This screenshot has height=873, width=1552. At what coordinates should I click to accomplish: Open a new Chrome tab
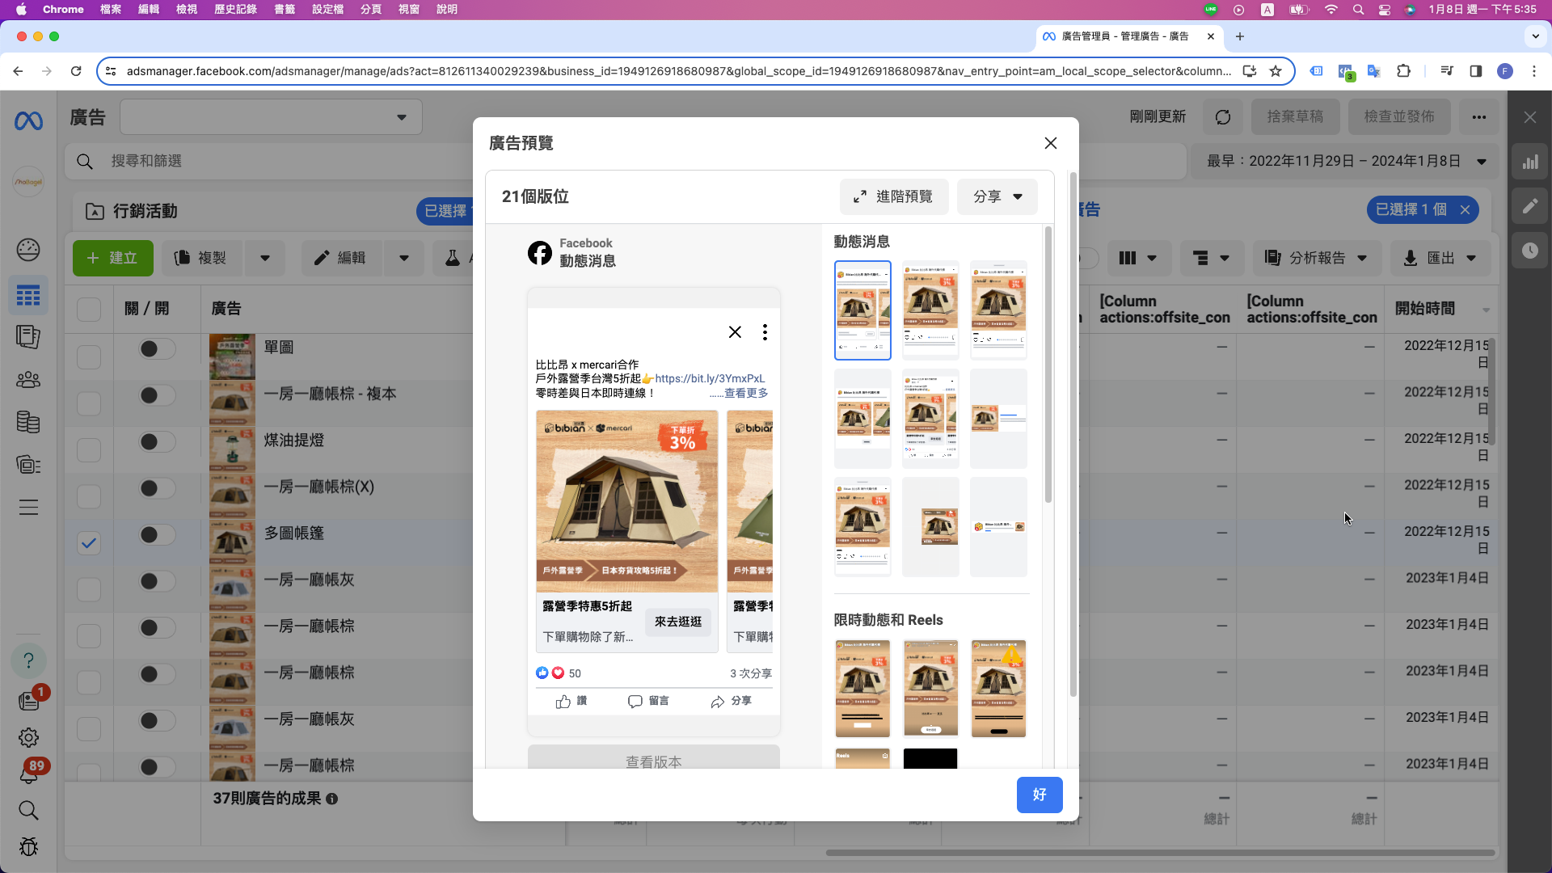1240,36
